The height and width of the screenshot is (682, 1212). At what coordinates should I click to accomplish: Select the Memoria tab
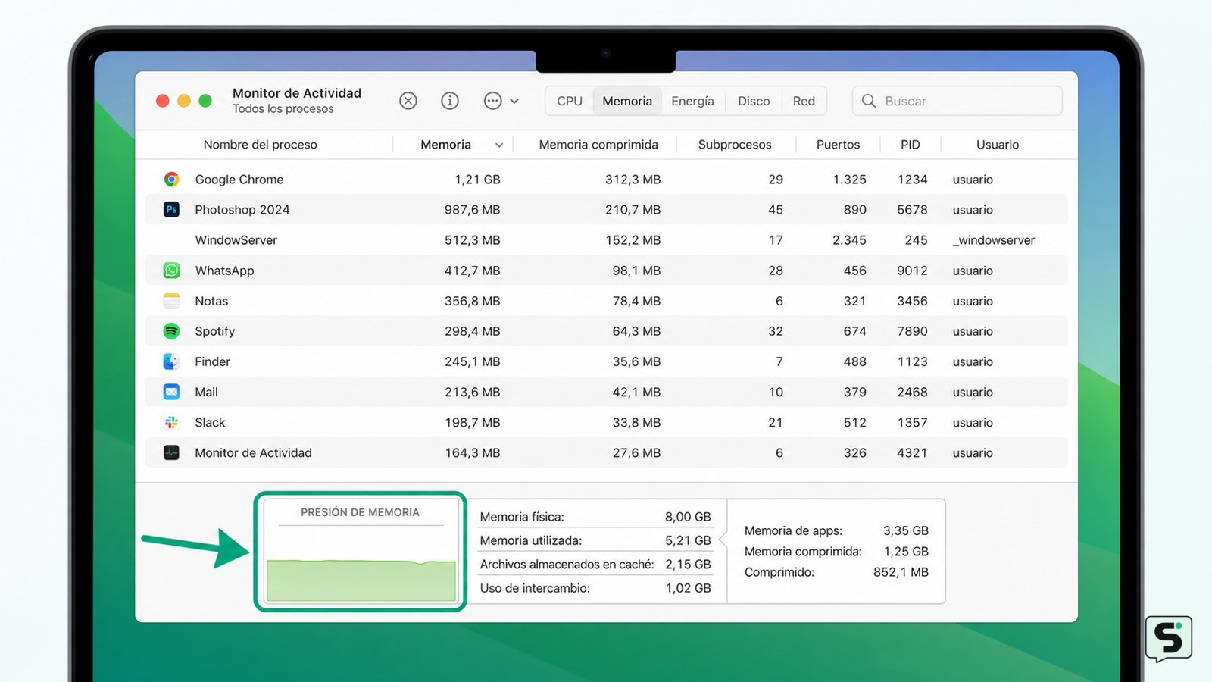tap(627, 101)
